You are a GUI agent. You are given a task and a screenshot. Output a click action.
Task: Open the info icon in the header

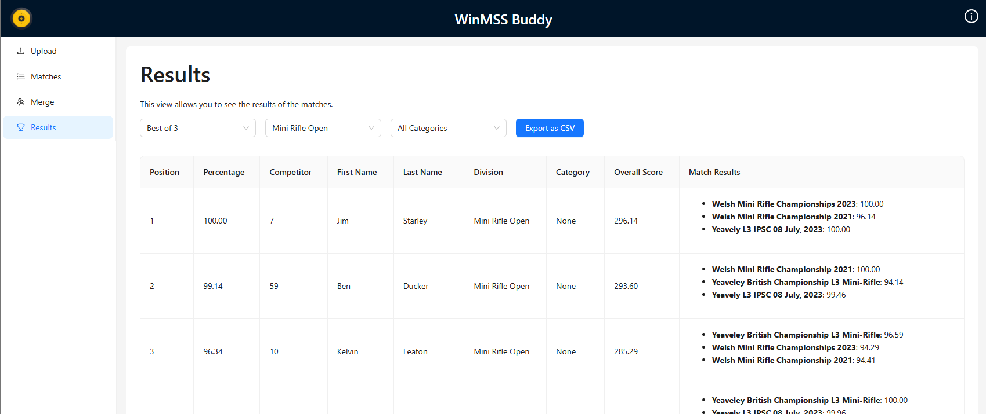coord(971,16)
